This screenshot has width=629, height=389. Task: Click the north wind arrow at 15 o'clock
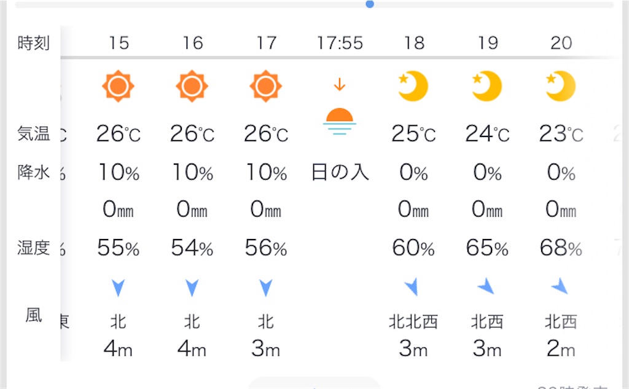pyautogui.click(x=119, y=288)
